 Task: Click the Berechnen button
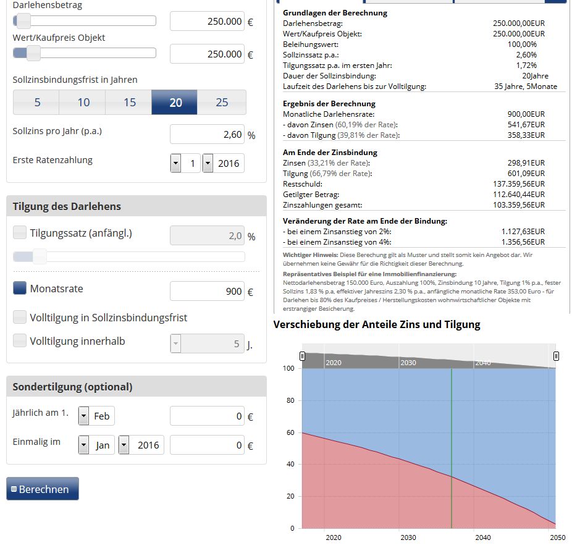[43, 489]
